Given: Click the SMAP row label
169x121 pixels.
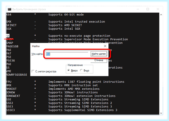Looking at the screenshot, I should coord(10,43).
